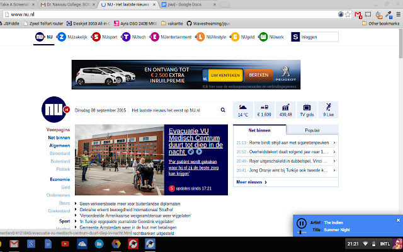Viewport: 403px width, 252px height.
Task: Select Economie in the sidebar
Action: pyautogui.click(x=60, y=179)
